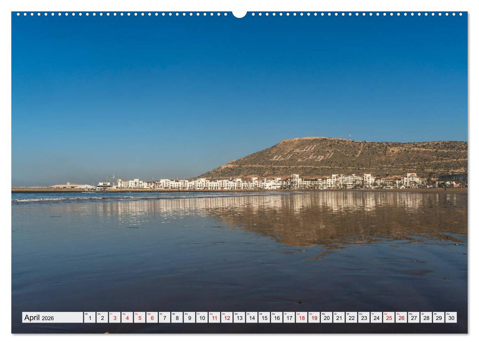Image resolution: width=479 pixels, height=345 pixels.
Task: Click the calendar hanging notch at top
Action: click(239, 14)
